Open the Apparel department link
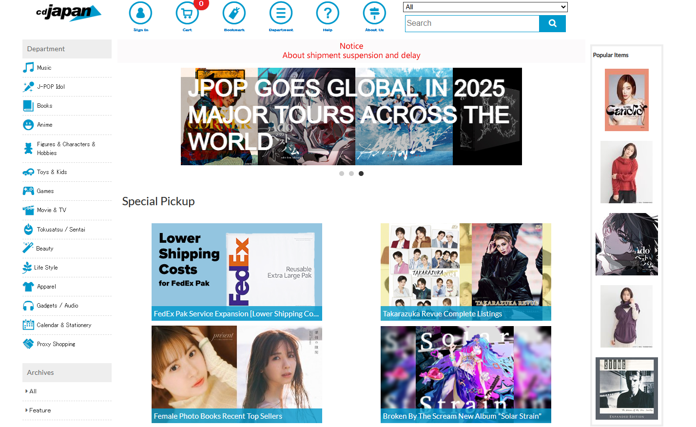This screenshot has height=427, width=696. pyautogui.click(x=47, y=287)
